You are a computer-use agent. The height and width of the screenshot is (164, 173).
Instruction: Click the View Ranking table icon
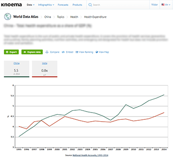[77, 52]
